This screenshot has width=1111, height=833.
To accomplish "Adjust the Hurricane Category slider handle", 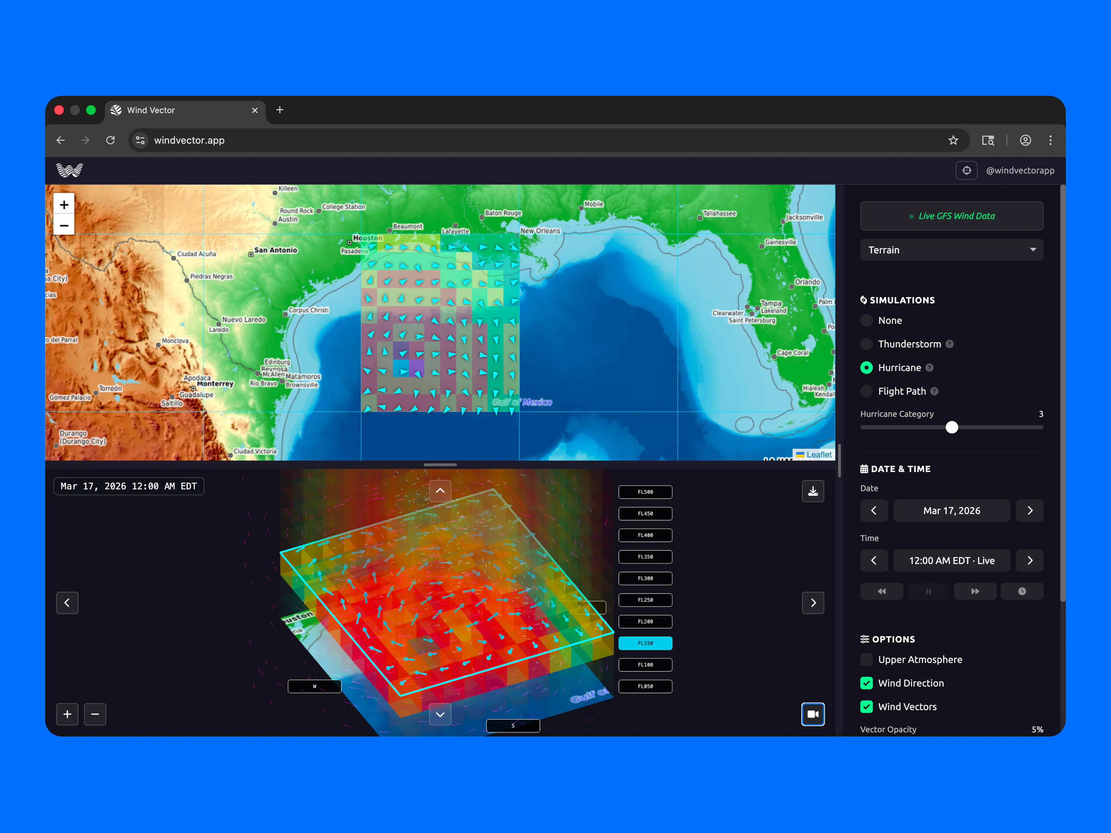I will [951, 427].
